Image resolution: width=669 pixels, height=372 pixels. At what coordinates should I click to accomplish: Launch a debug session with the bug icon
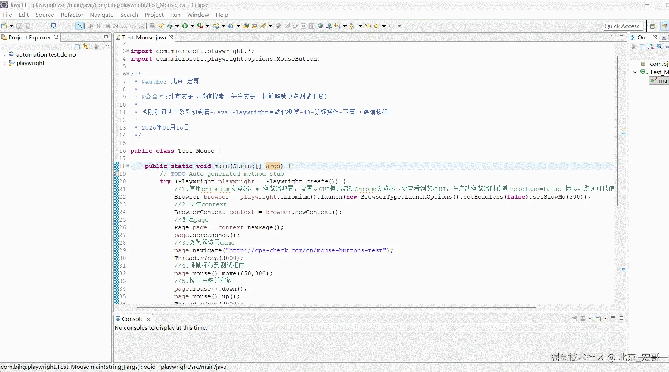[170, 26]
